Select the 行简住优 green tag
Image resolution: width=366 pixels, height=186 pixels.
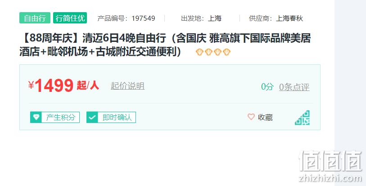(70, 18)
